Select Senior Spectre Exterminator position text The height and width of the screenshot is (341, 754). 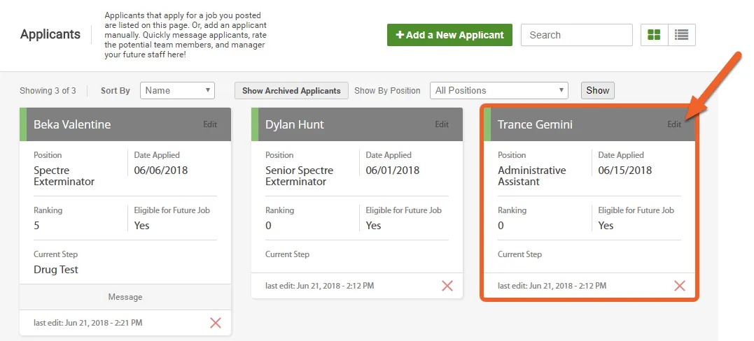tap(299, 176)
